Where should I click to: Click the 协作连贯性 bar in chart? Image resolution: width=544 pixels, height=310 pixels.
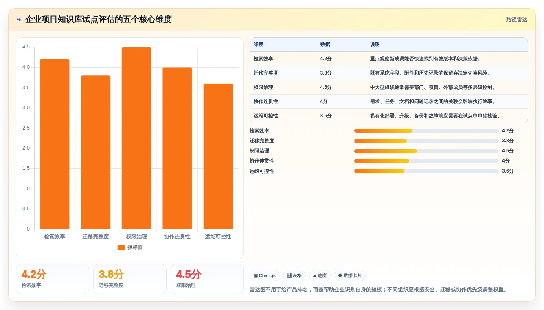177,148
